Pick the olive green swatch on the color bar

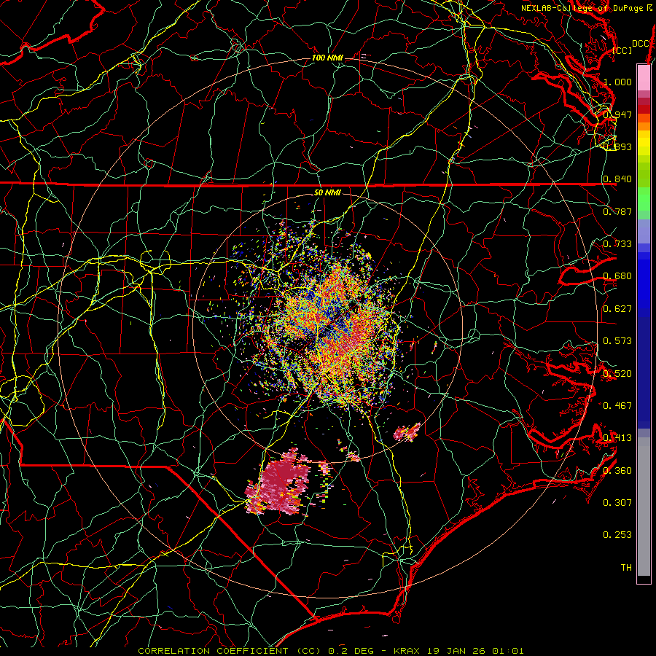pyautogui.click(x=644, y=174)
